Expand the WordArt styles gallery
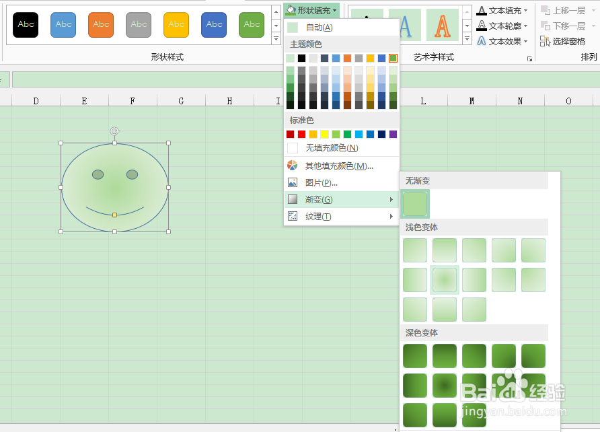Image resolution: width=600 pixels, height=432 pixels. 467,38
